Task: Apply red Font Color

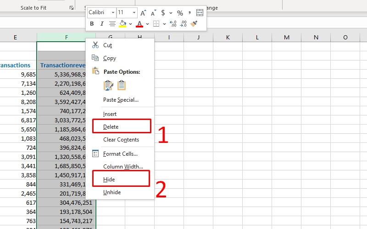Action: click(x=139, y=24)
